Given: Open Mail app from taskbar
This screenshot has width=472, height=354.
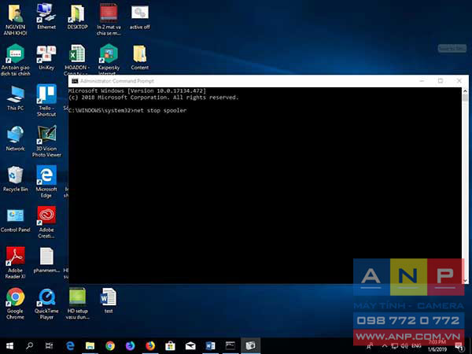Looking at the screenshot, I should point(190,346).
